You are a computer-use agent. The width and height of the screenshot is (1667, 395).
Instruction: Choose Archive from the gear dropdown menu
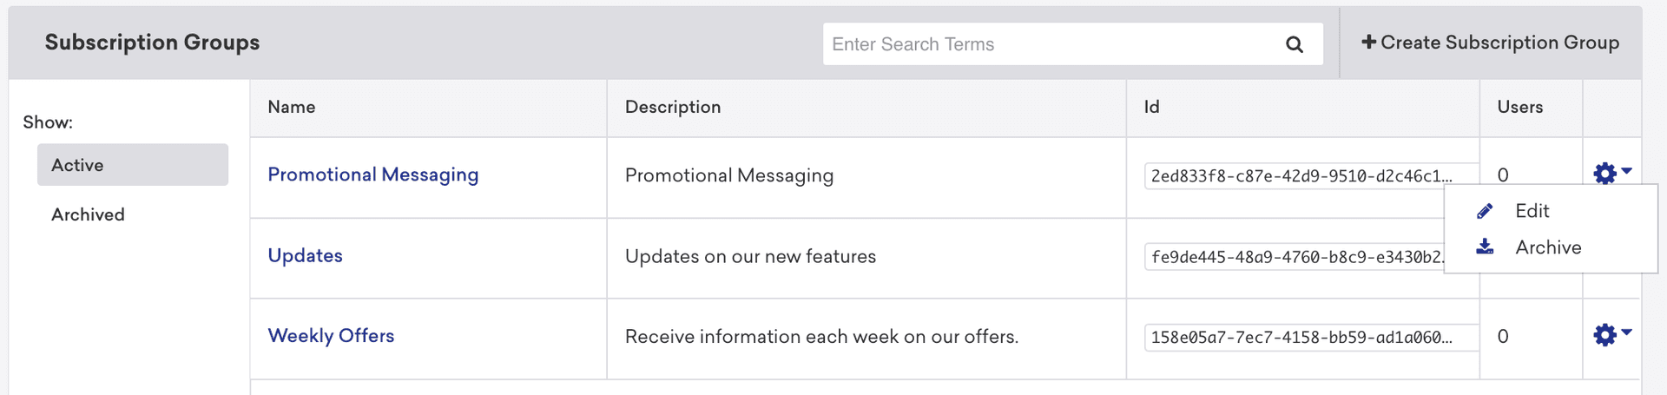point(1547,247)
